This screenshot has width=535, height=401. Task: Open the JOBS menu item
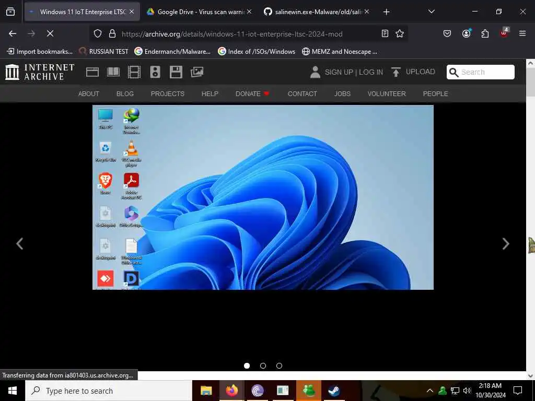click(342, 93)
